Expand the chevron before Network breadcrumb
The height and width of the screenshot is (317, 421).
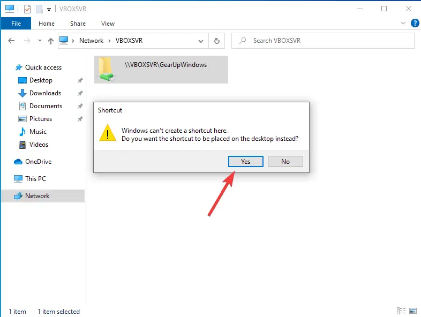(73, 41)
